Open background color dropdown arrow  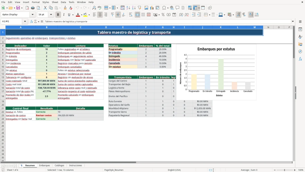(x=89, y=15)
